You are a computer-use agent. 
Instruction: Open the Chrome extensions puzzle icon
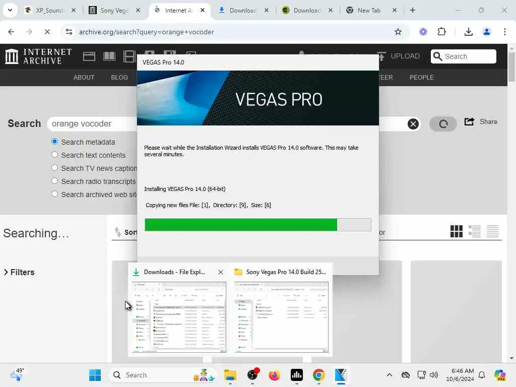[x=441, y=32]
